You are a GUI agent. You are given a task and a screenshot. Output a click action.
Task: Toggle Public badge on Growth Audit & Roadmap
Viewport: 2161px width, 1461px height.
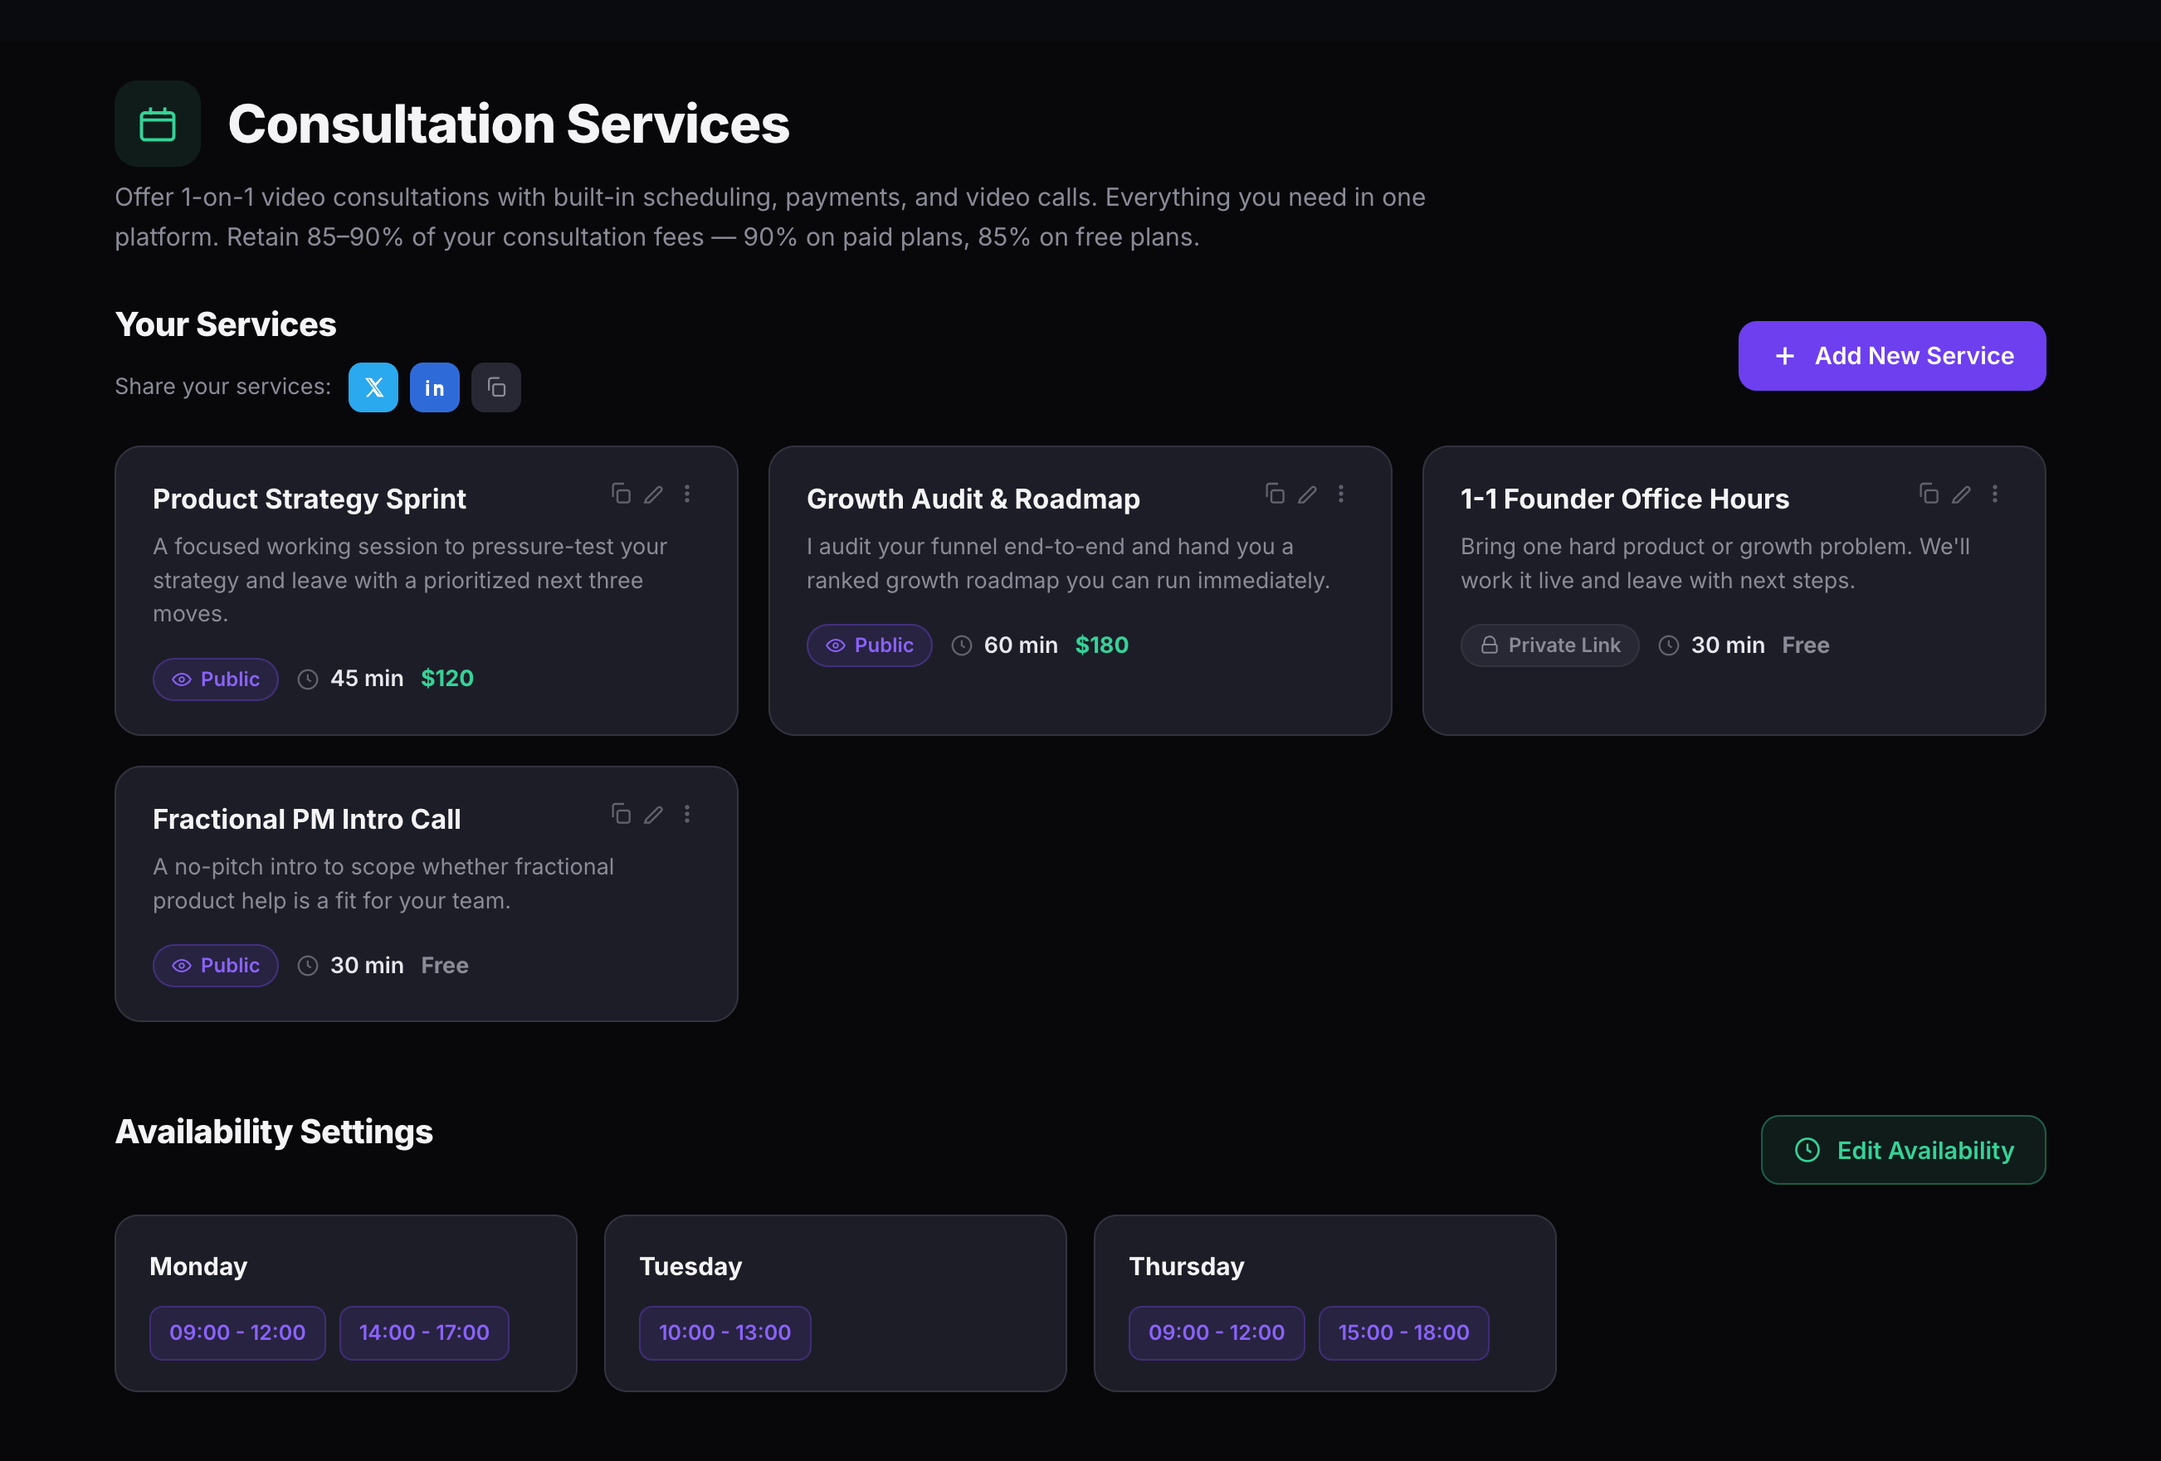[869, 645]
